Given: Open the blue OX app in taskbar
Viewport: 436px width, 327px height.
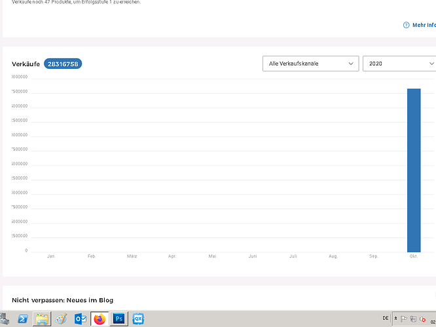Looking at the screenshot, I should coord(138,319).
